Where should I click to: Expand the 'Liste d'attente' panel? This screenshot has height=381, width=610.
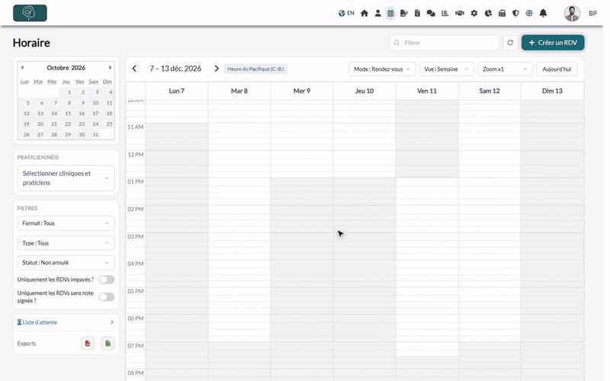(x=111, y=322)
